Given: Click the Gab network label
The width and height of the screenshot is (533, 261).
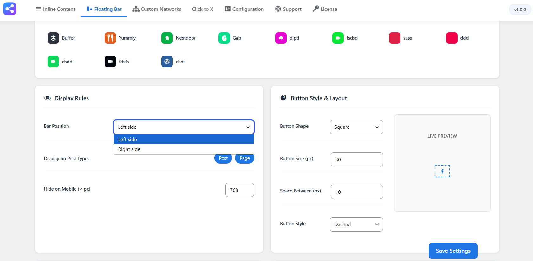Looking at the screenshot, I should click(x=237, y=38).
